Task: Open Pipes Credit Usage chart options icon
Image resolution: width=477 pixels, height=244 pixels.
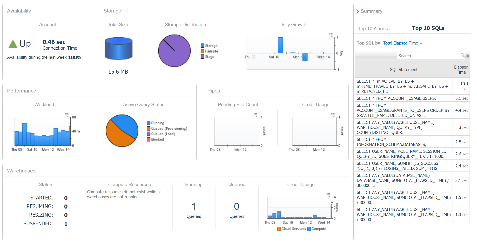Action: coord(333,115)
